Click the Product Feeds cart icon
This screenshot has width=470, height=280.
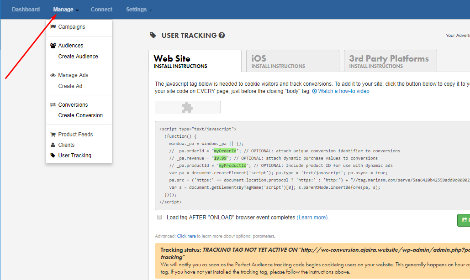pos(53,135)
